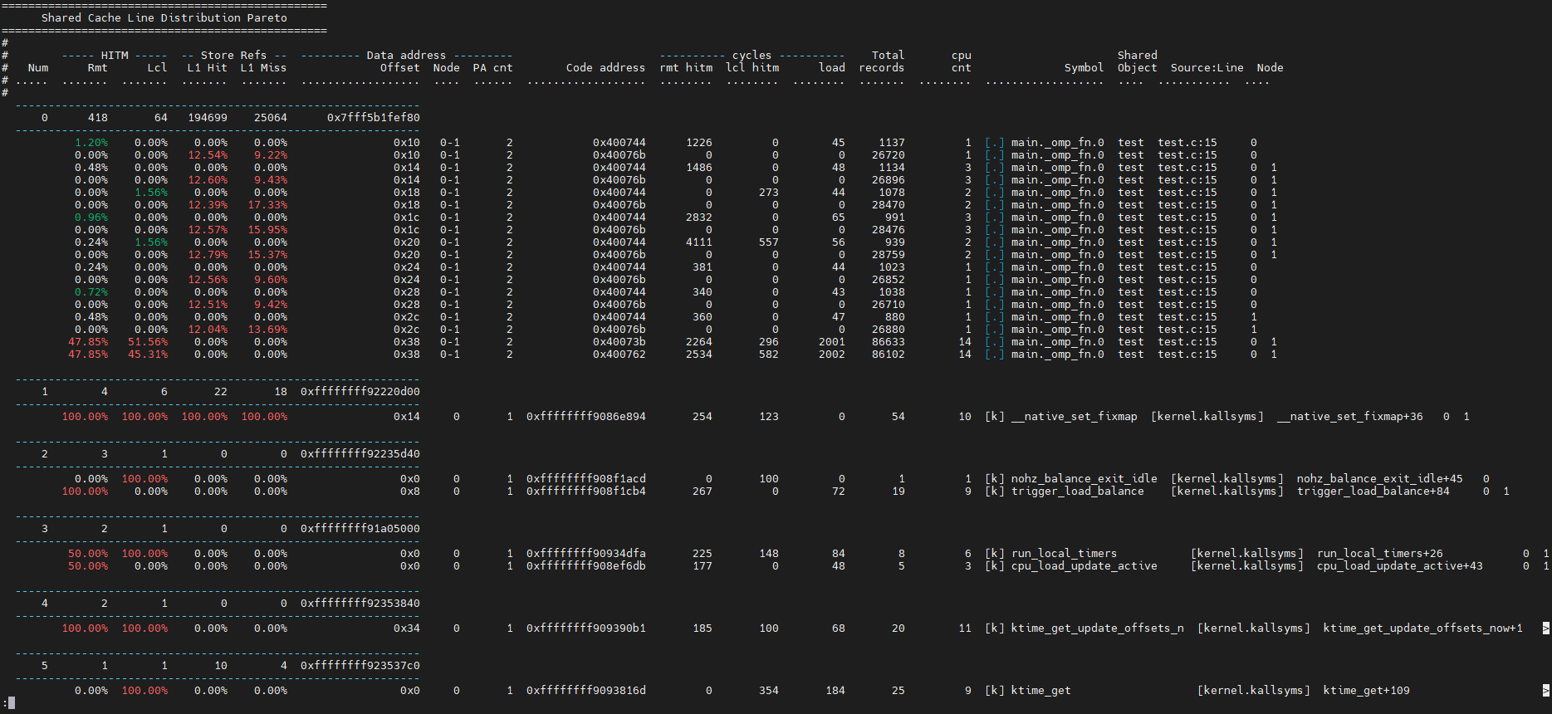1552x714 pixels.
Task: Click the L1 Hit percentage 12.79%
Action: tap(208, 255)
